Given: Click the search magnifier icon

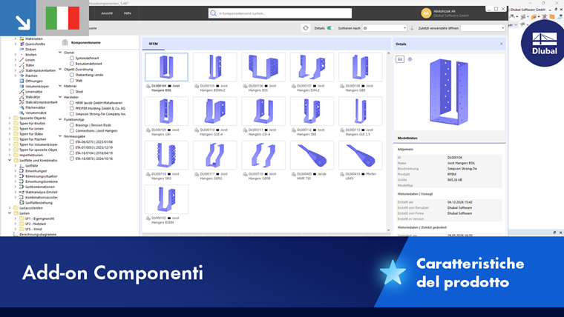Looking at the screenshot, I should point(213,13).
